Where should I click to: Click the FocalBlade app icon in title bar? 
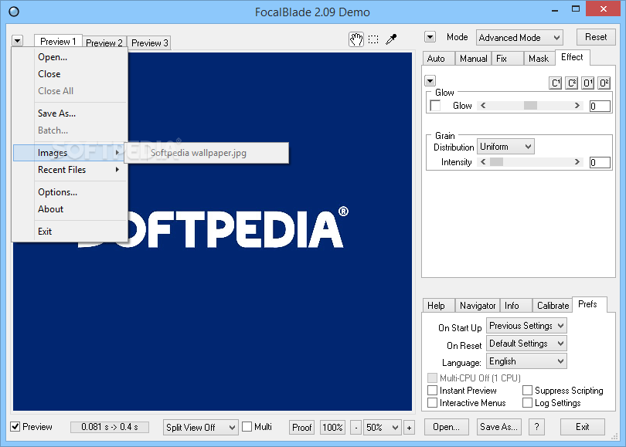14,12
